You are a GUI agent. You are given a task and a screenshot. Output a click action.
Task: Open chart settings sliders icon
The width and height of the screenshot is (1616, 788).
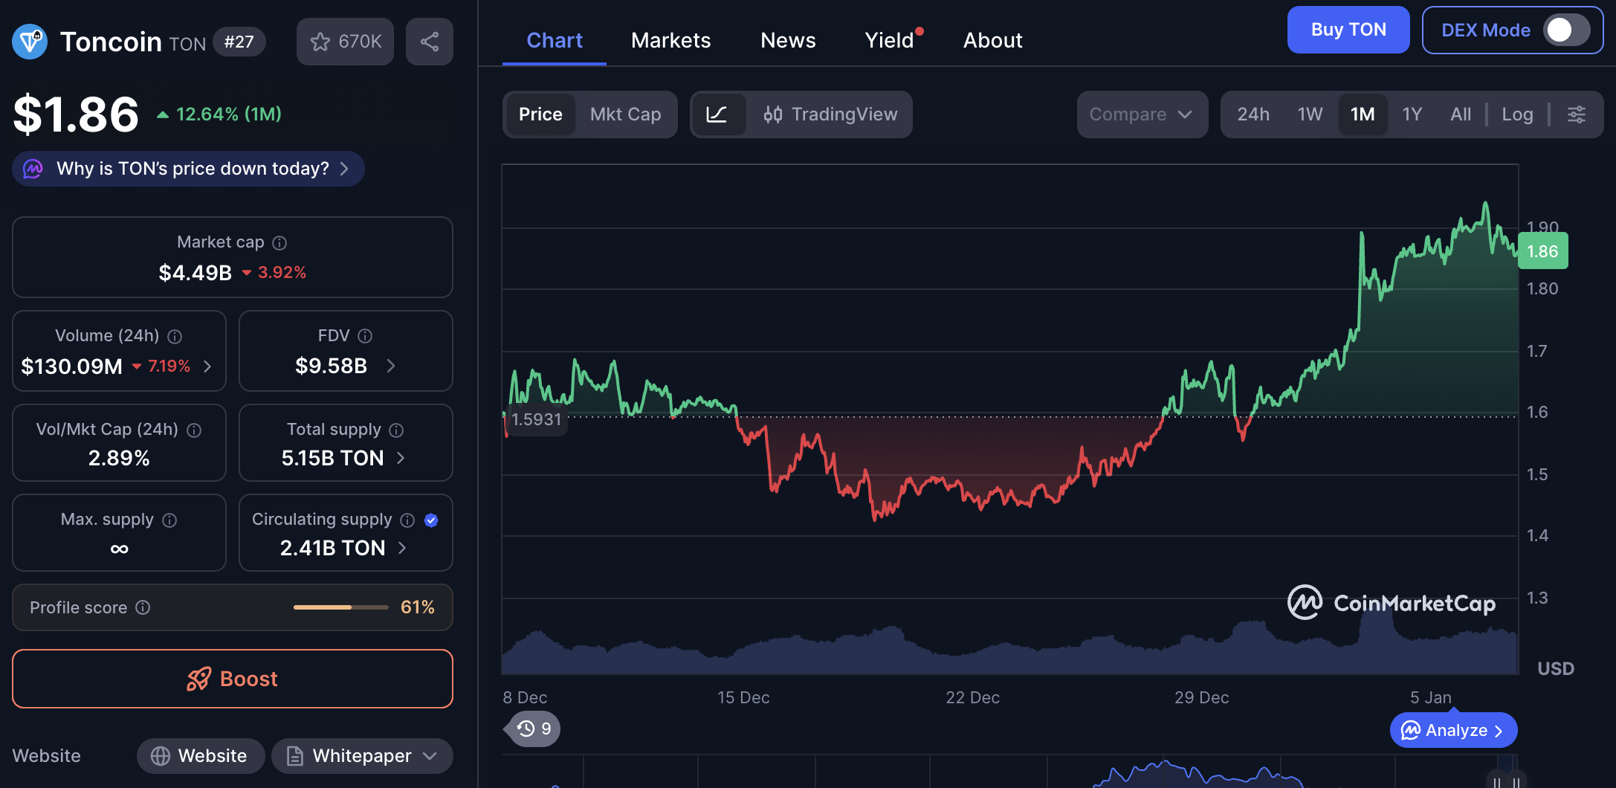[1576, 114]
